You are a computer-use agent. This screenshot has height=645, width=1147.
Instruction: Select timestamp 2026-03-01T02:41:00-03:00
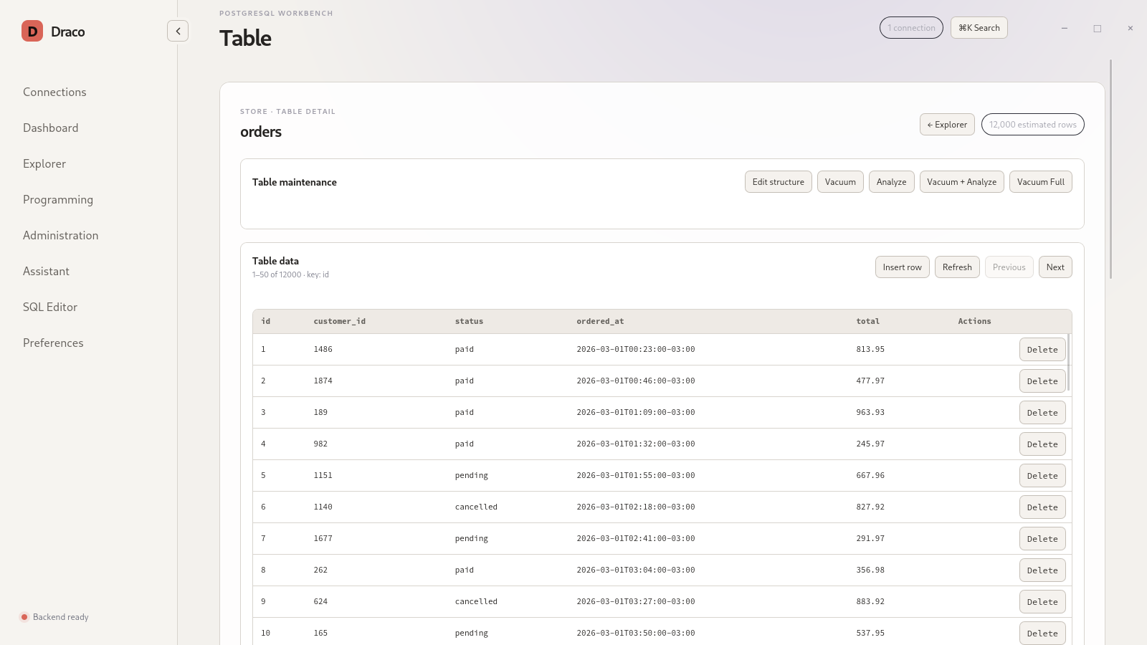[636, 539]
